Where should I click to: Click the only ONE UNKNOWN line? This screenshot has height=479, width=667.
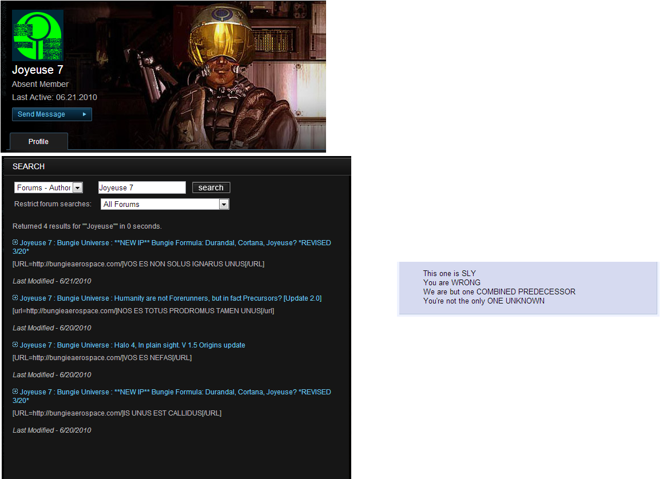[483, 301]
